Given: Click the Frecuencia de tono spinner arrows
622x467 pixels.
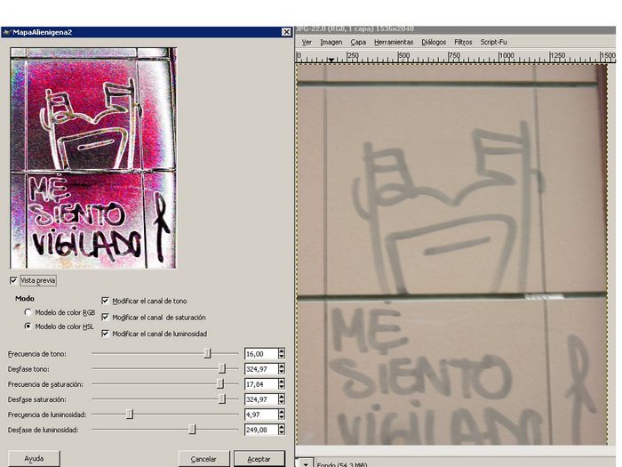Looking at the screenshot, I should (282, 353).
